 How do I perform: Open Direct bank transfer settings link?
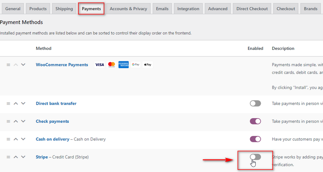[x=56, y=103]
